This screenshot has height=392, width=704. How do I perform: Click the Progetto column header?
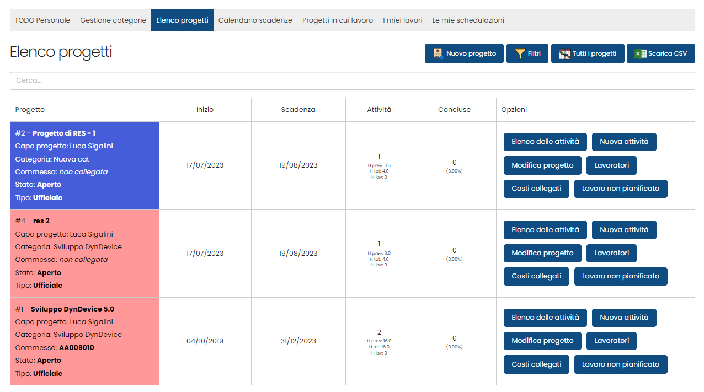tap(30, 110)
